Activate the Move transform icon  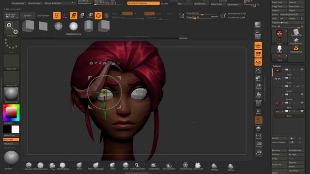tap(73, 15)
